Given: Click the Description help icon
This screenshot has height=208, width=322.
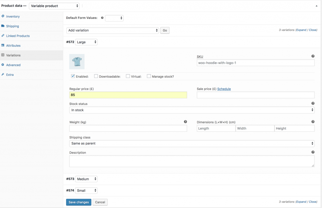Looking at the screenshot, I should pyautogui.click(x=313, y=152).
